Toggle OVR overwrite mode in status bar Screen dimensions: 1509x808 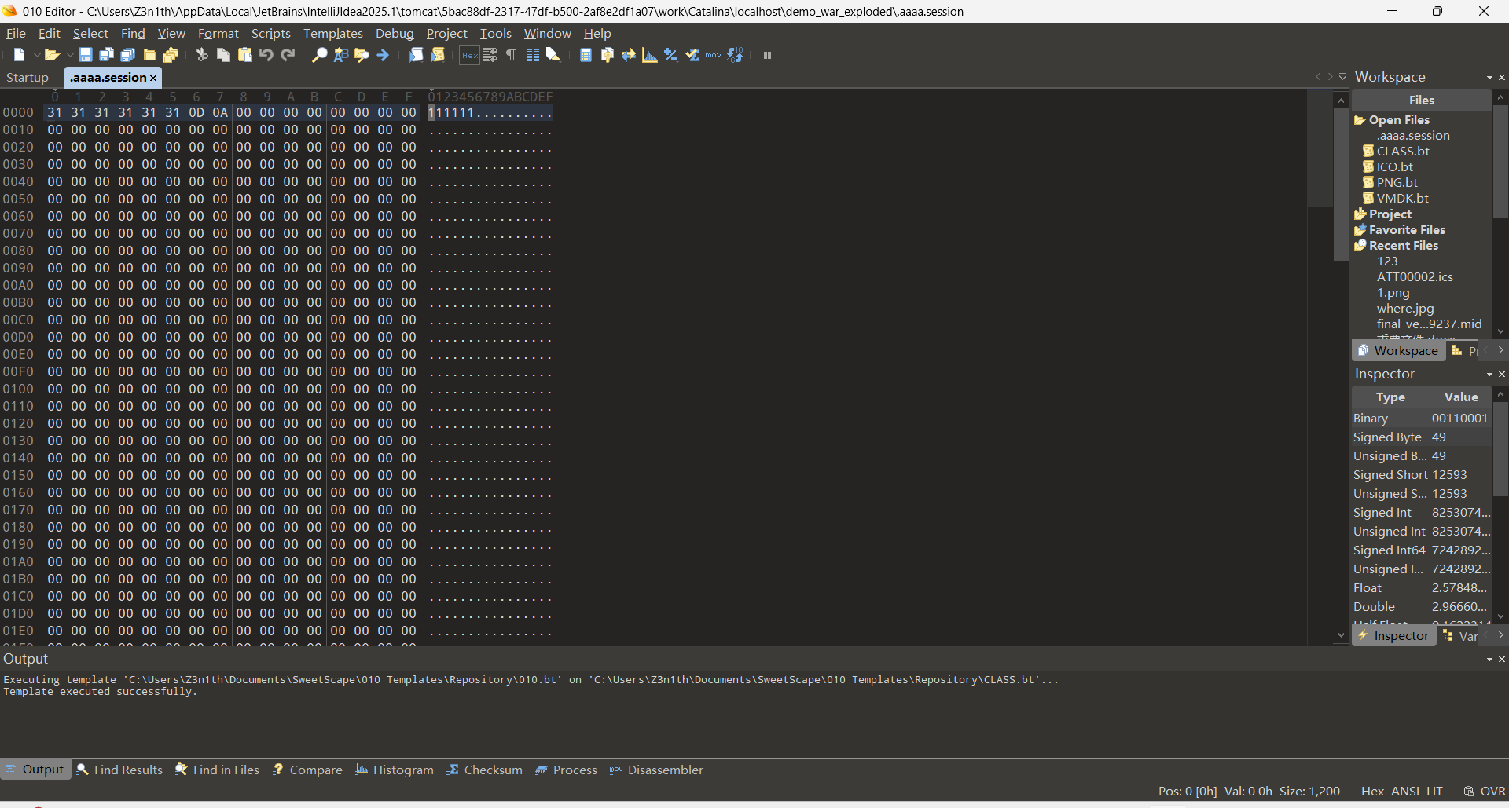[1492, 791]
